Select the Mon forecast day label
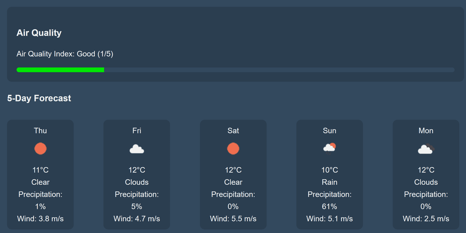This screenshot has height=233, width=466. [426, 130]
